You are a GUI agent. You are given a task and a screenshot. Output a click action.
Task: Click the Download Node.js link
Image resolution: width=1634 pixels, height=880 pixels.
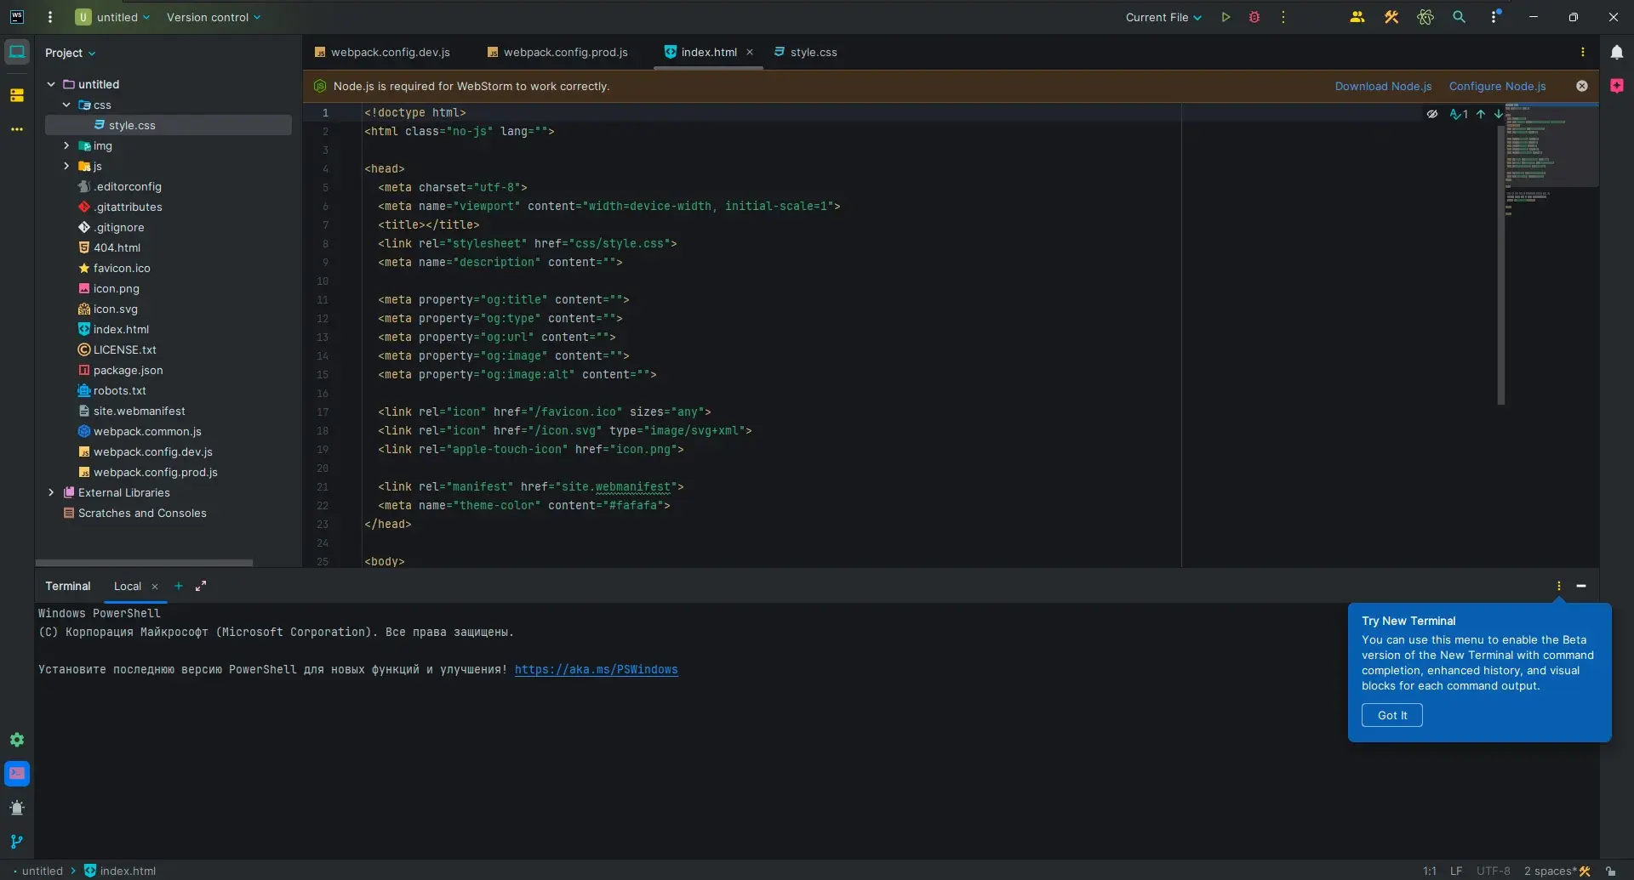click(1383, 87)
